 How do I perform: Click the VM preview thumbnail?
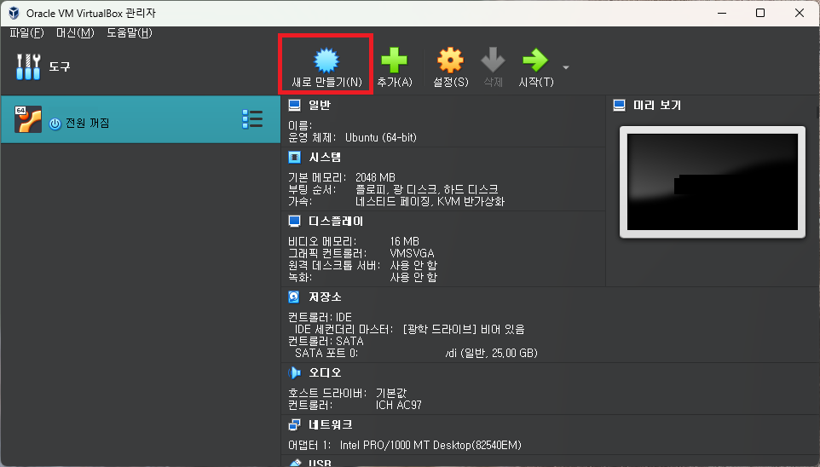click(713, 182)
